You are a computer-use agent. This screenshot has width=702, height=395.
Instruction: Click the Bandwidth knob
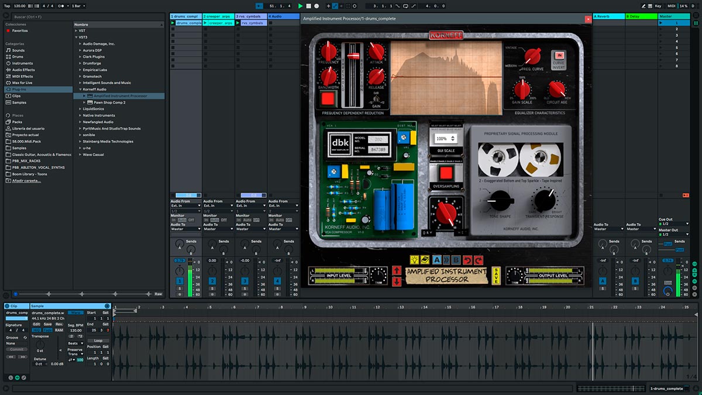pos(329,75)
